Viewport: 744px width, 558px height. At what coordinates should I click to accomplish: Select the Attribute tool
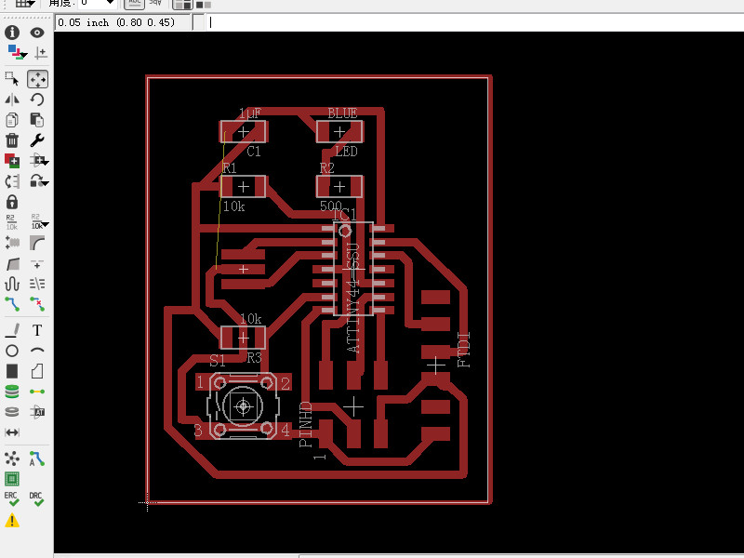37,412
